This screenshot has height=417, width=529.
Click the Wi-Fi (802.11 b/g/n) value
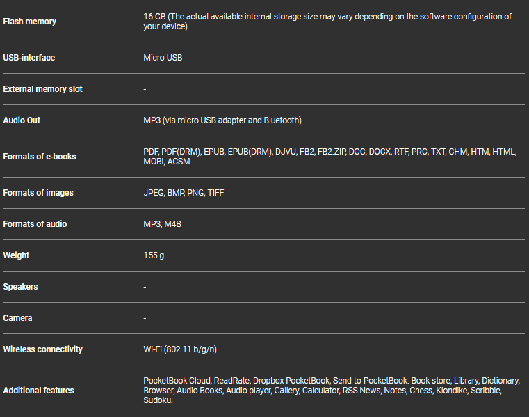pos(185,349)
